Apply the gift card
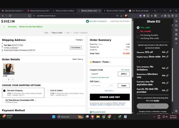Viewport: 179px width, 128px height. [124, 86]
